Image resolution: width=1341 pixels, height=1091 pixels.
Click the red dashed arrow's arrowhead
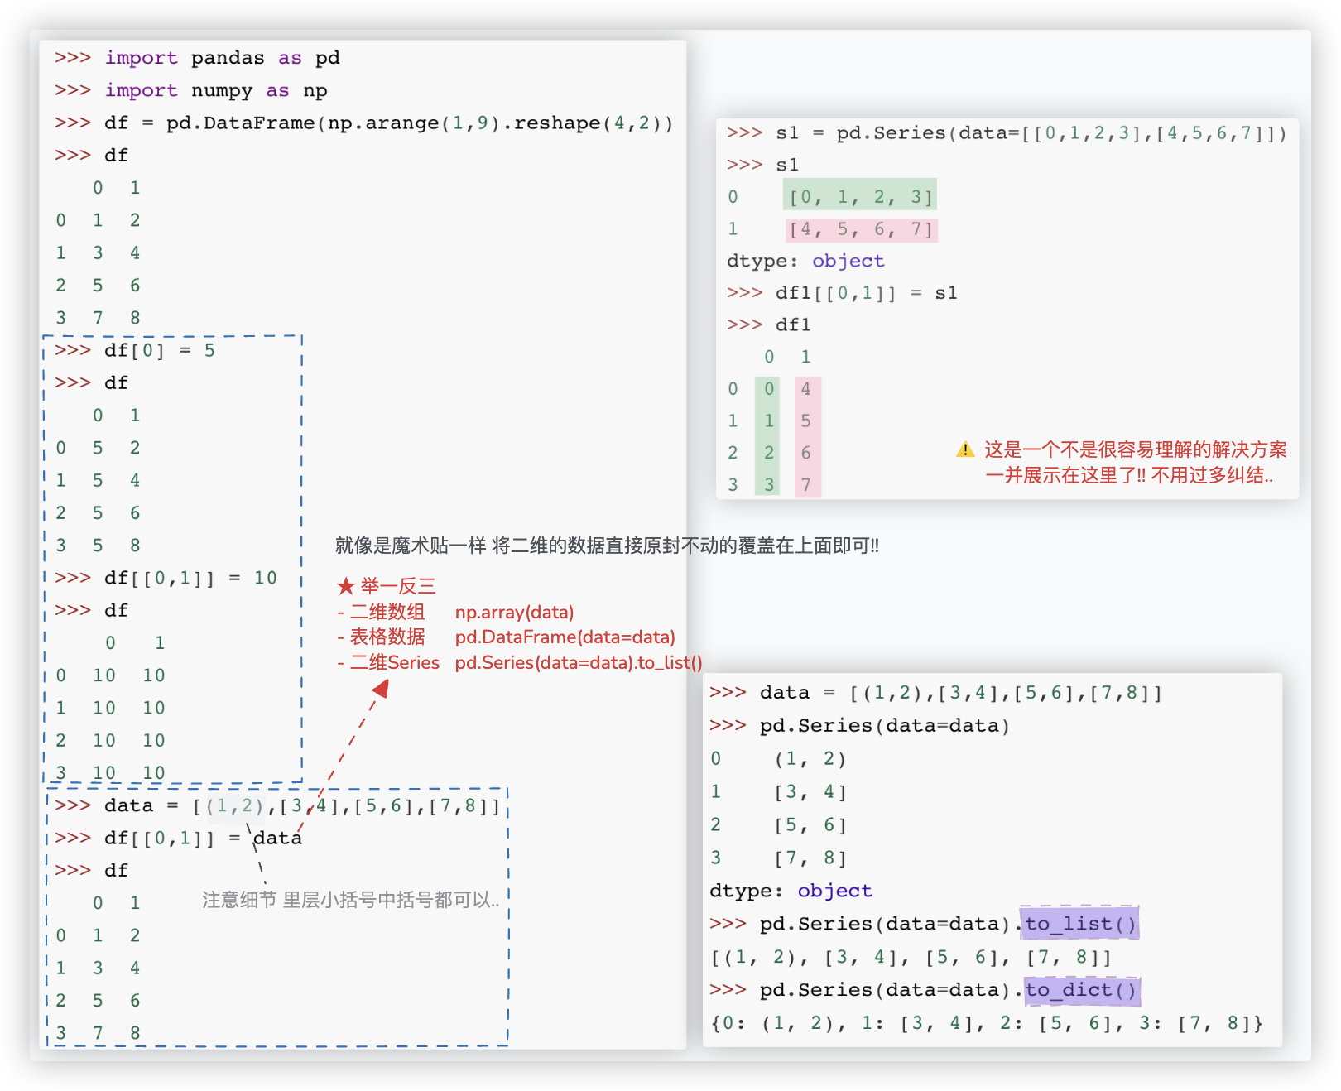(380, 689)
